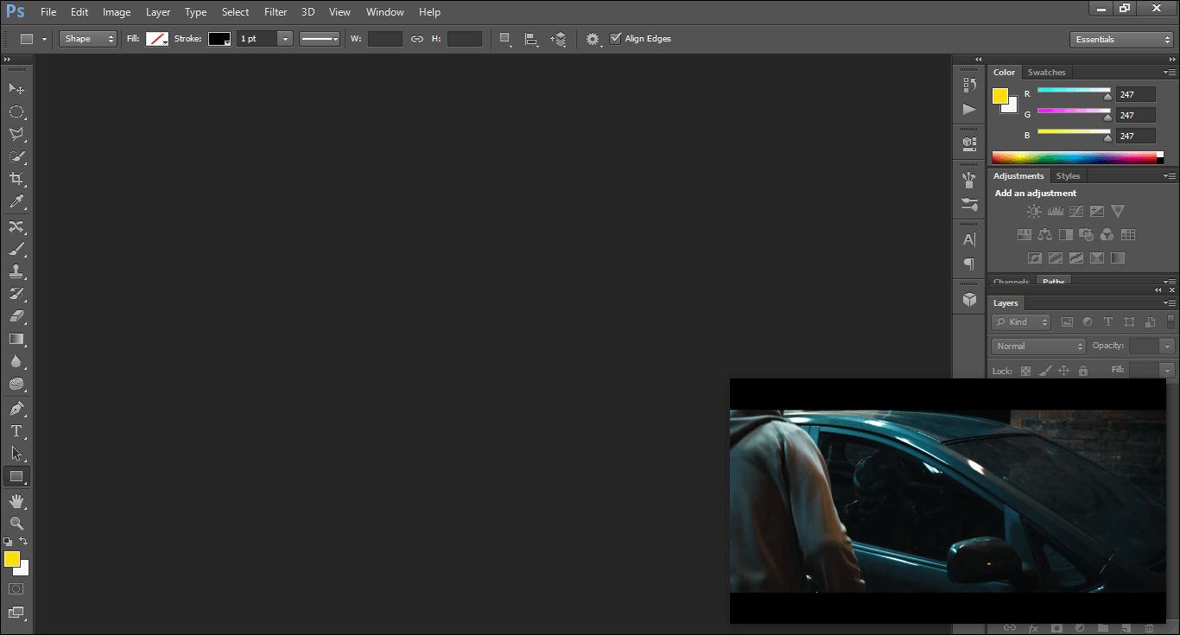Screen dimensions: 1180x635
Task: Select the Blur tool
Action: [x=16, y=362]
